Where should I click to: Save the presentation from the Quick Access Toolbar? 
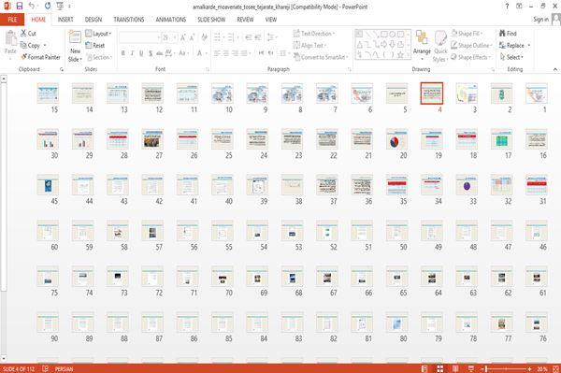pyautogui.click(x=20, y=7)
